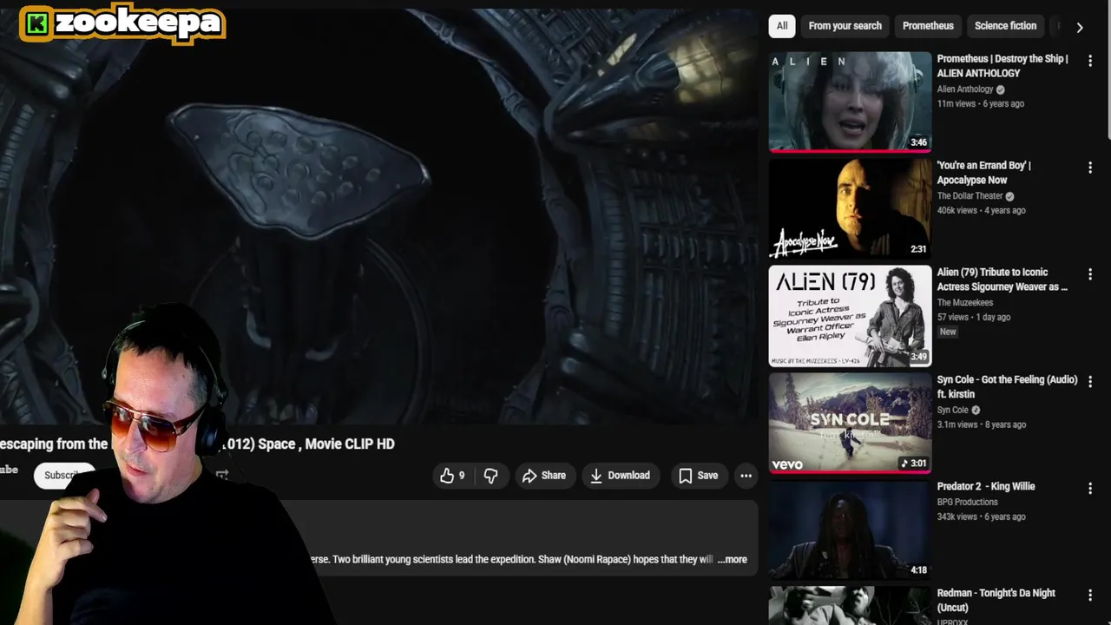Screen dimensions: 1111x625
Task: Select the From your search chip
Action: [845, 26]
